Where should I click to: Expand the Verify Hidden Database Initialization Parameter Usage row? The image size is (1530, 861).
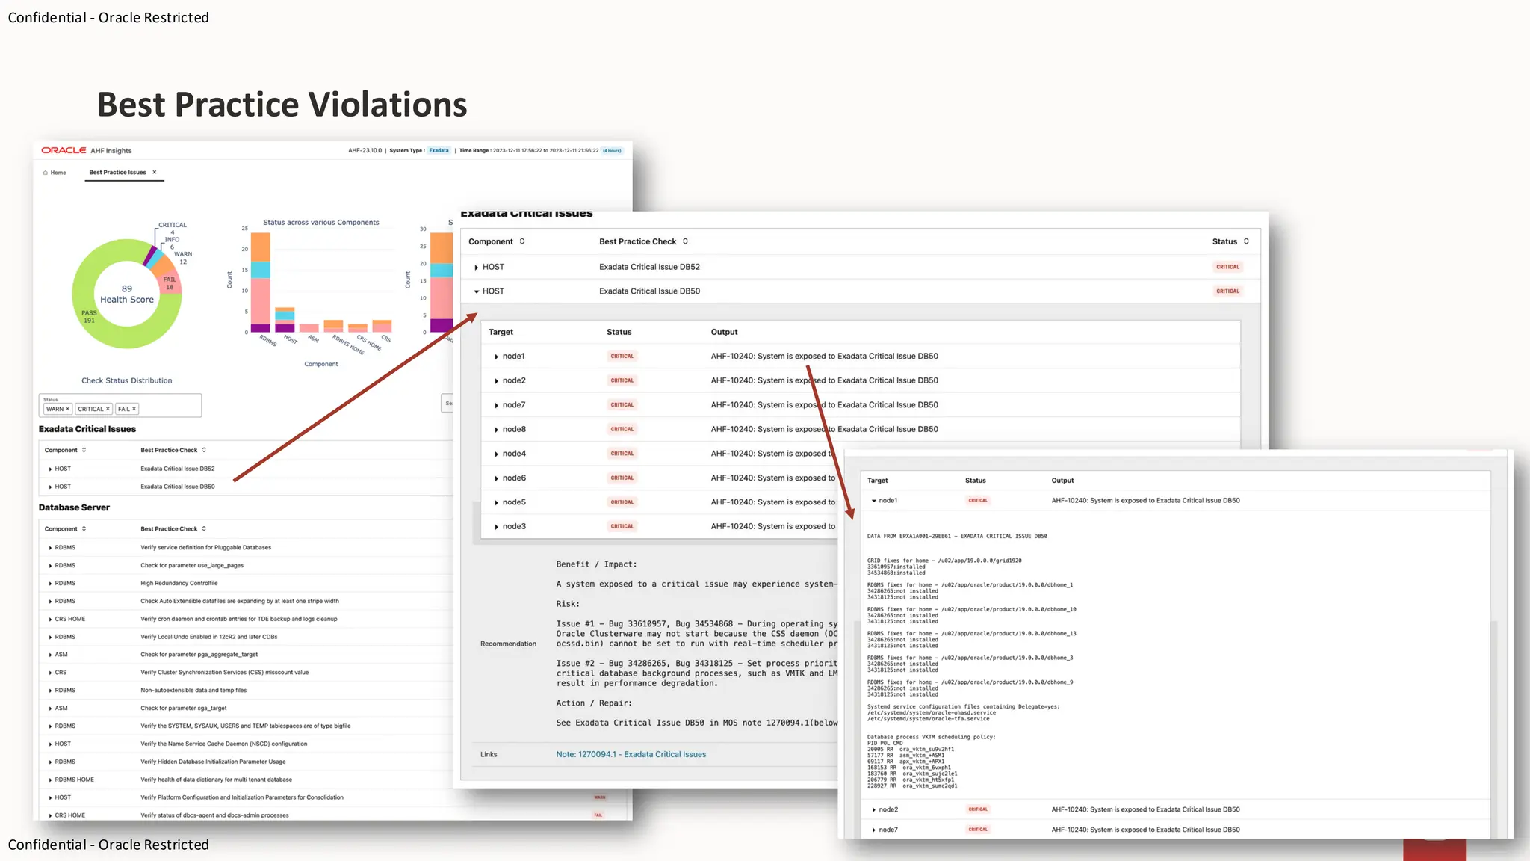50,762
